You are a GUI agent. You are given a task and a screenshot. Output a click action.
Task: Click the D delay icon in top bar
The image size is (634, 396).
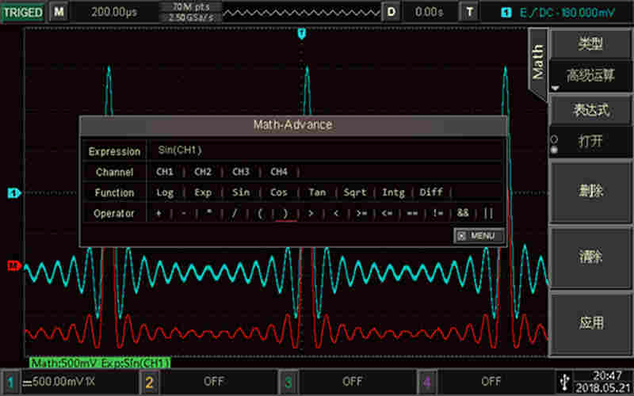click(x=391, y=12)
